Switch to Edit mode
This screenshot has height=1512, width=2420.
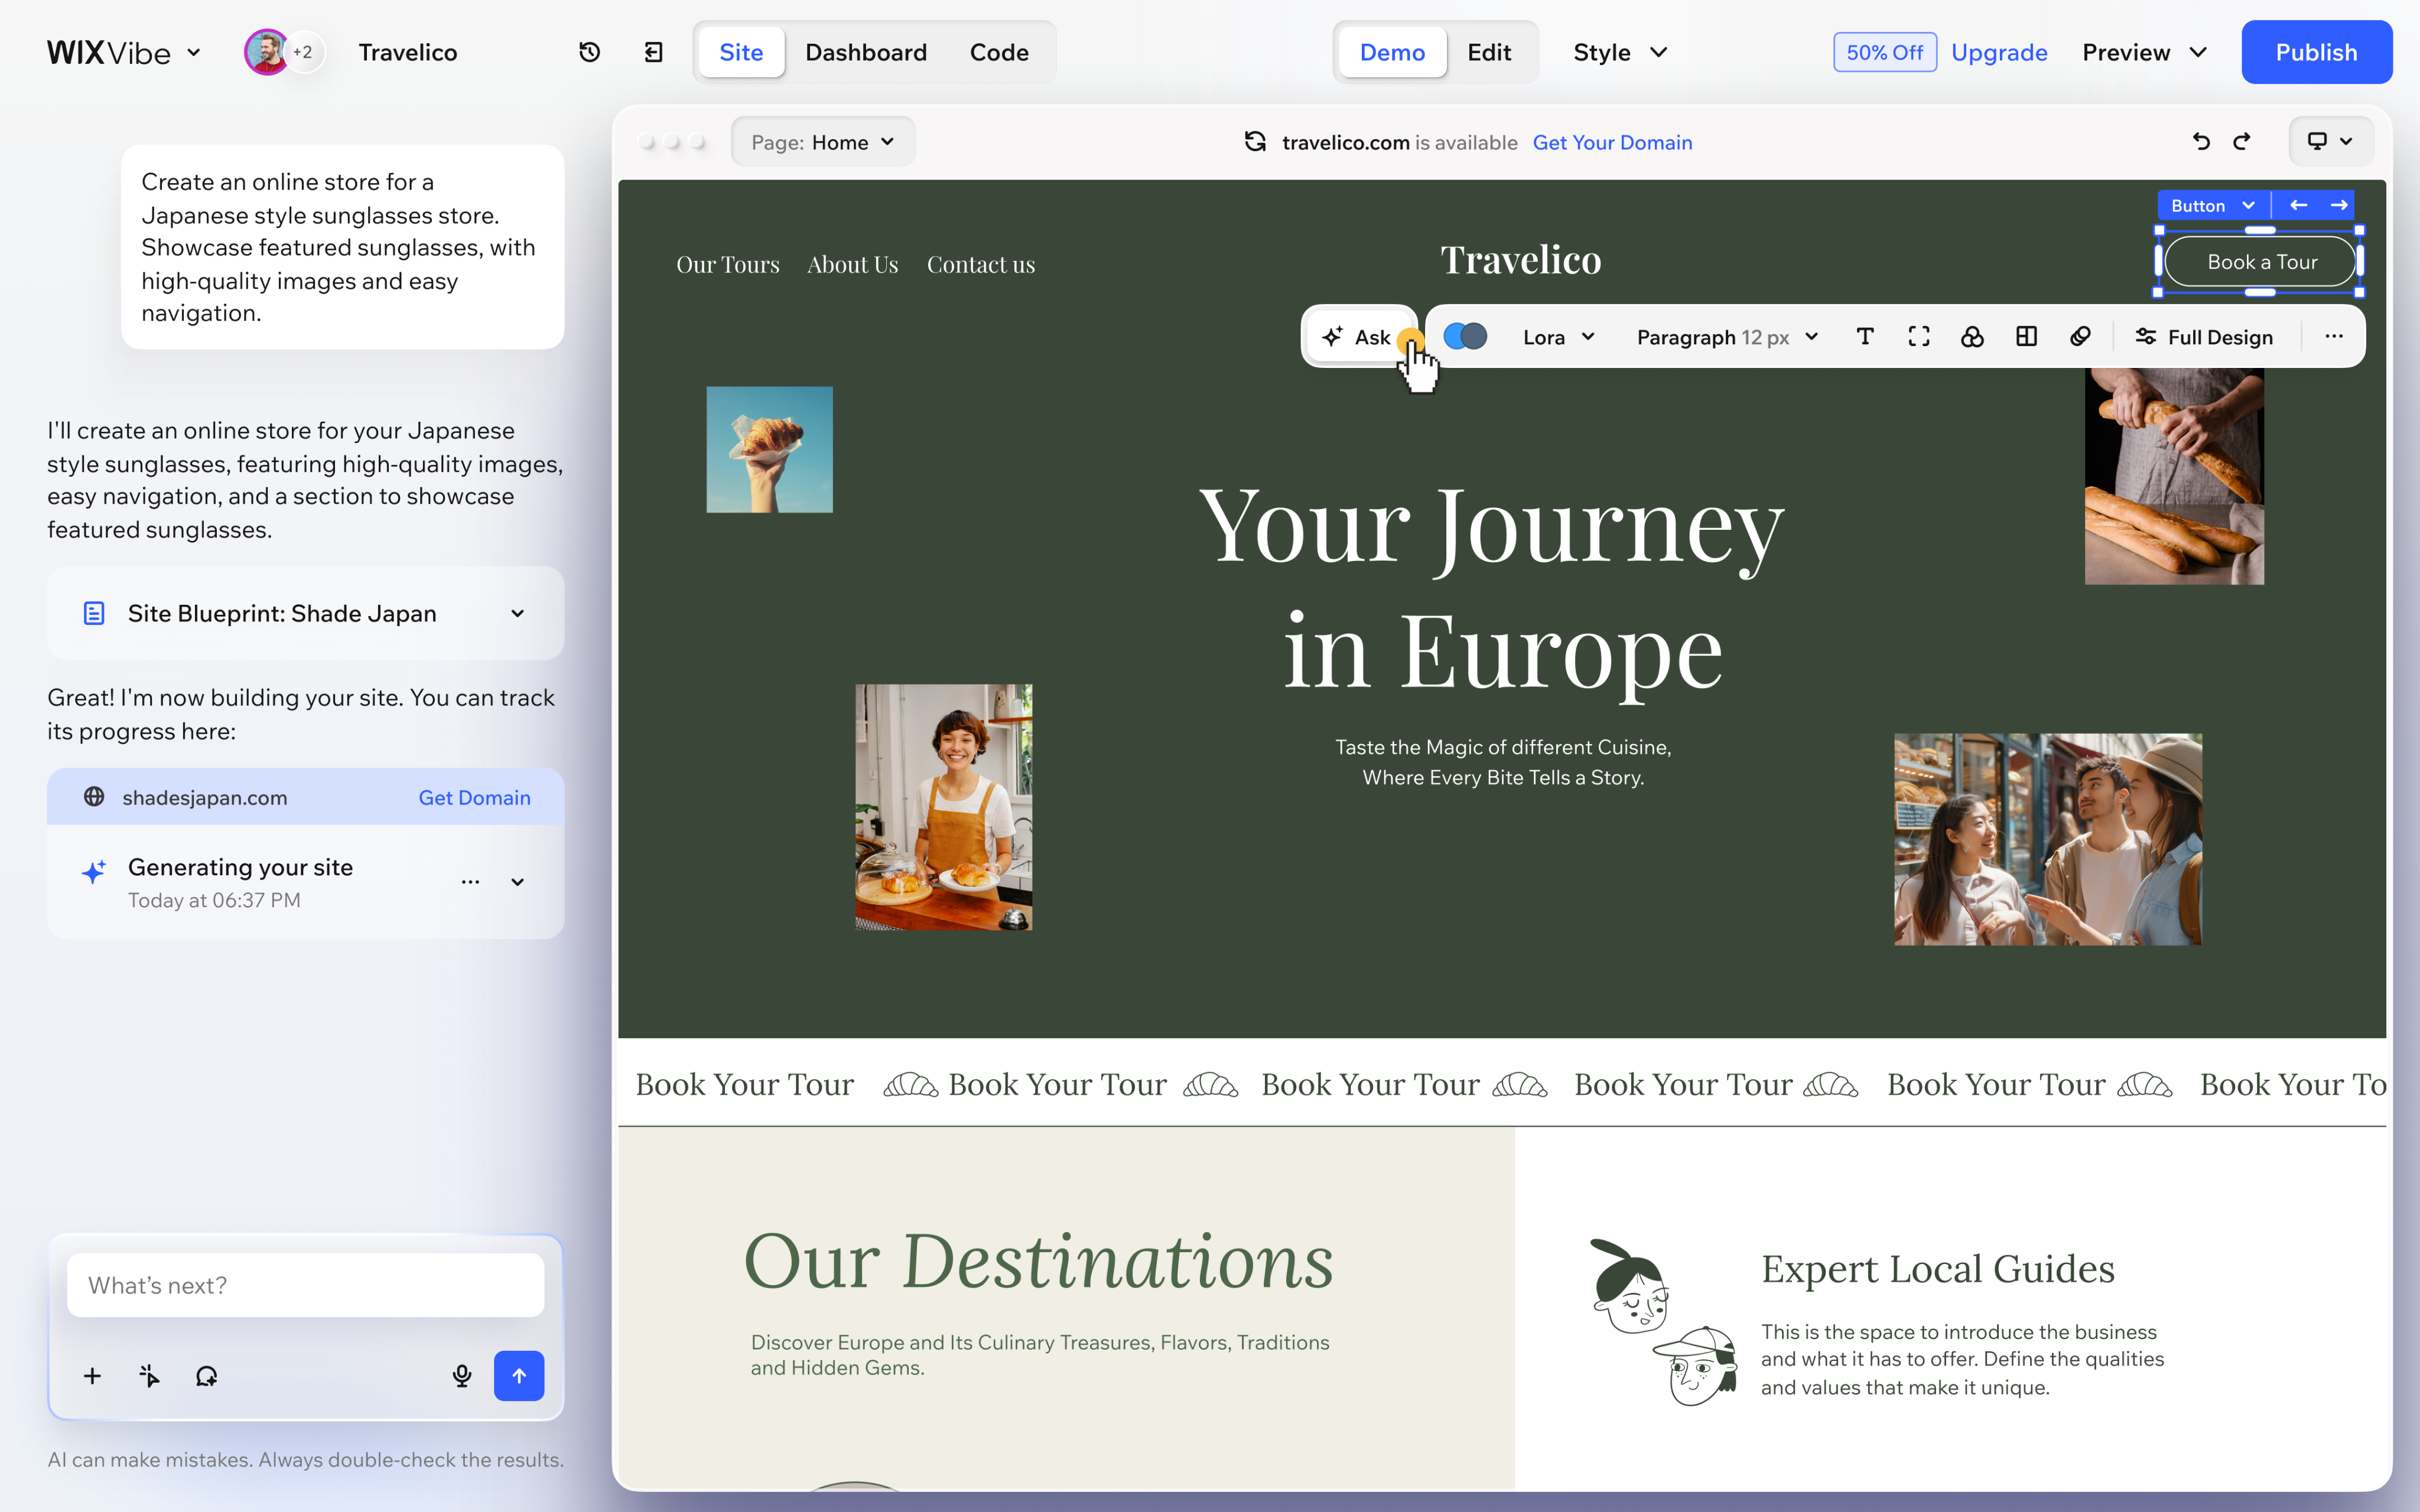(1489, 52)
